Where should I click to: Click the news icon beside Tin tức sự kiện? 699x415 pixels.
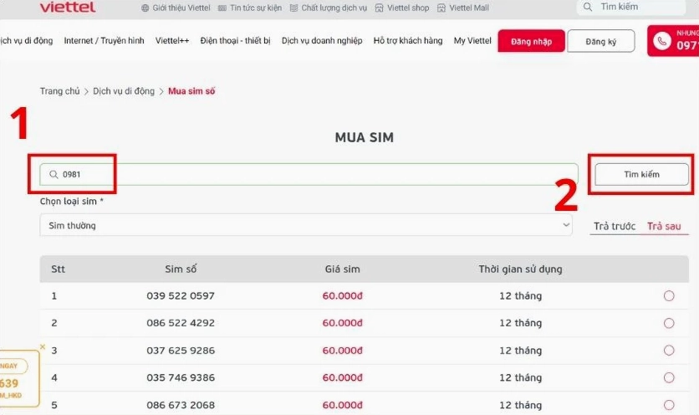point(222,8)
